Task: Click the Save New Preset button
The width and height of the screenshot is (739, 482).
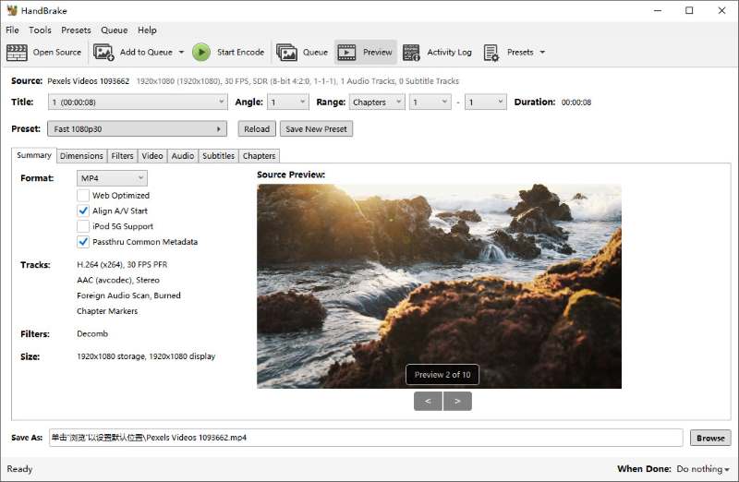Action: coord(316,128)
